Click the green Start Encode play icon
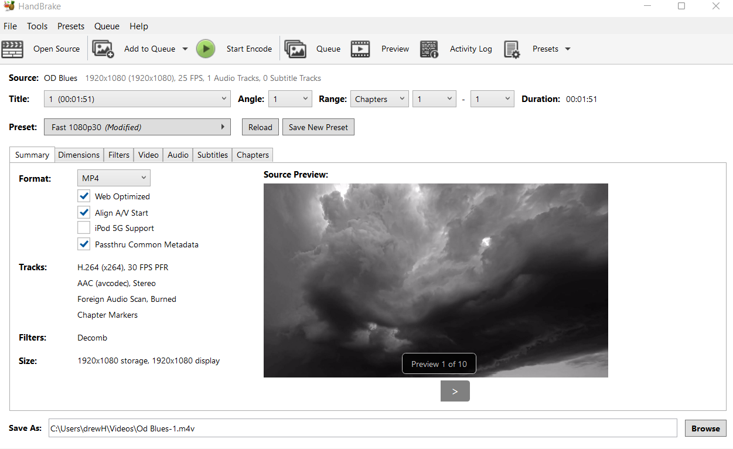This screenshot has height=449, width=733. (x=206, y=49)
